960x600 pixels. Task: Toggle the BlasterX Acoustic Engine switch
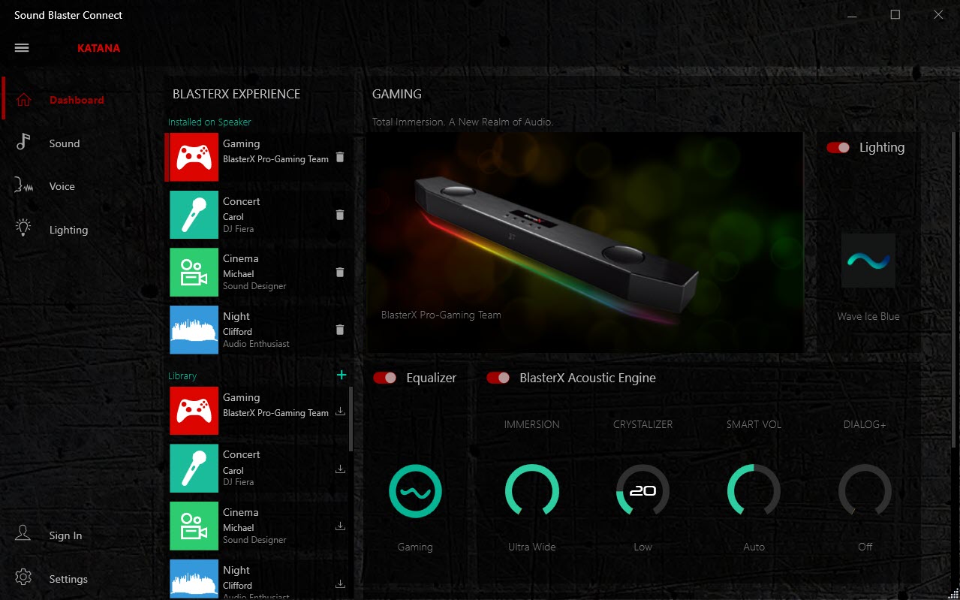click(x=498, y=378)
